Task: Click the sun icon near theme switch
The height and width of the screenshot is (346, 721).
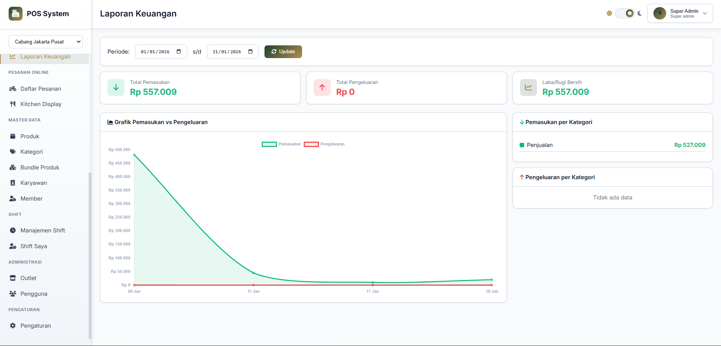Action: point(609,13)
